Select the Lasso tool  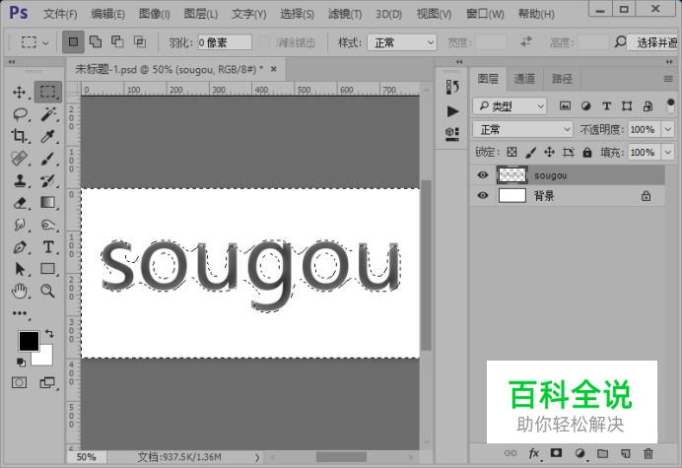click(20, 114)
